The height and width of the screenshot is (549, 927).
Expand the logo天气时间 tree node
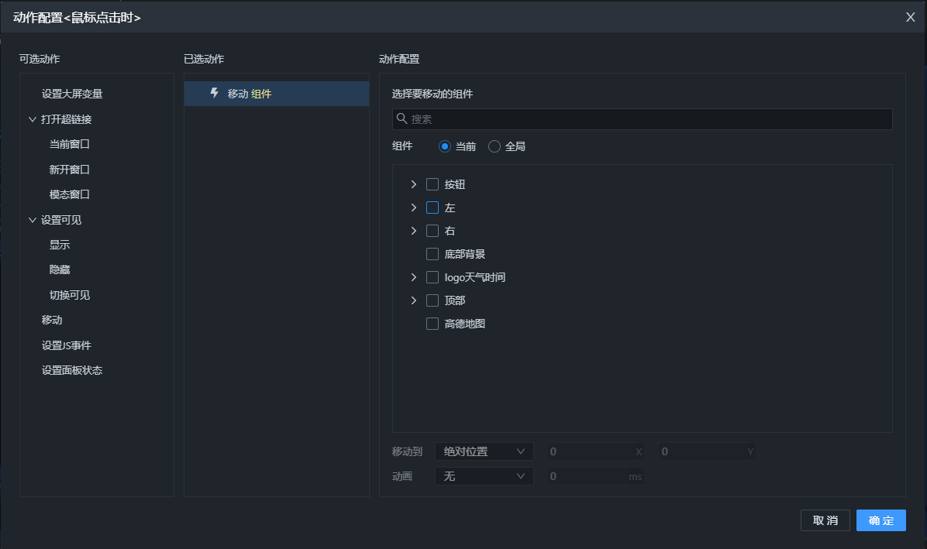pos(413,277)
